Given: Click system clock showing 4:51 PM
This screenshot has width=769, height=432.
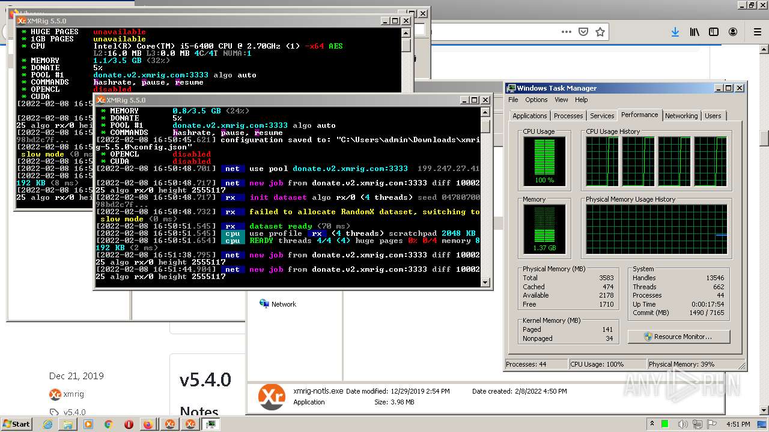Looking at the screenshot, I should pos(740,424).
